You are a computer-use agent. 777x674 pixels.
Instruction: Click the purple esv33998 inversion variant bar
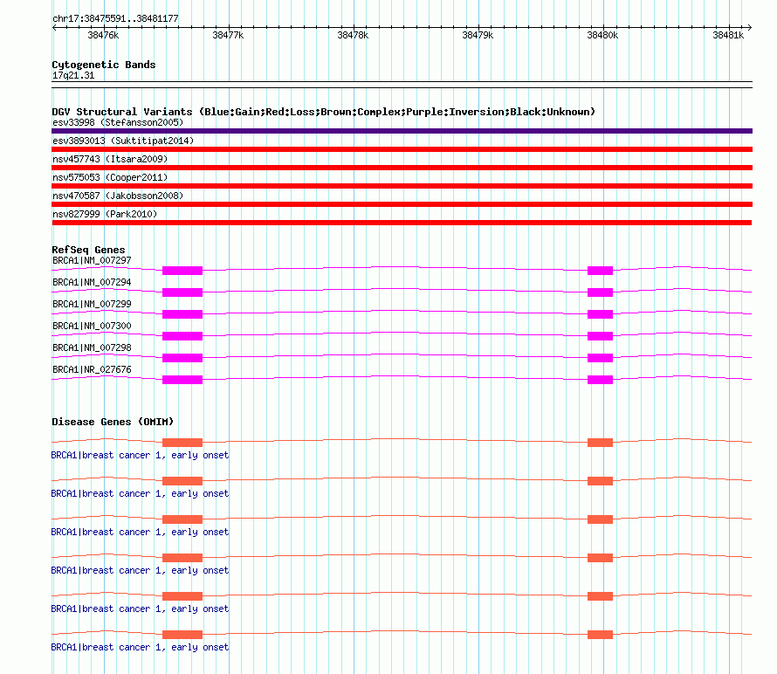tap(402, 131)
